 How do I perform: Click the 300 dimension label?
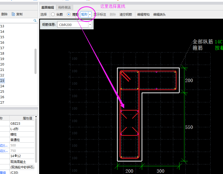pos(161,171)
